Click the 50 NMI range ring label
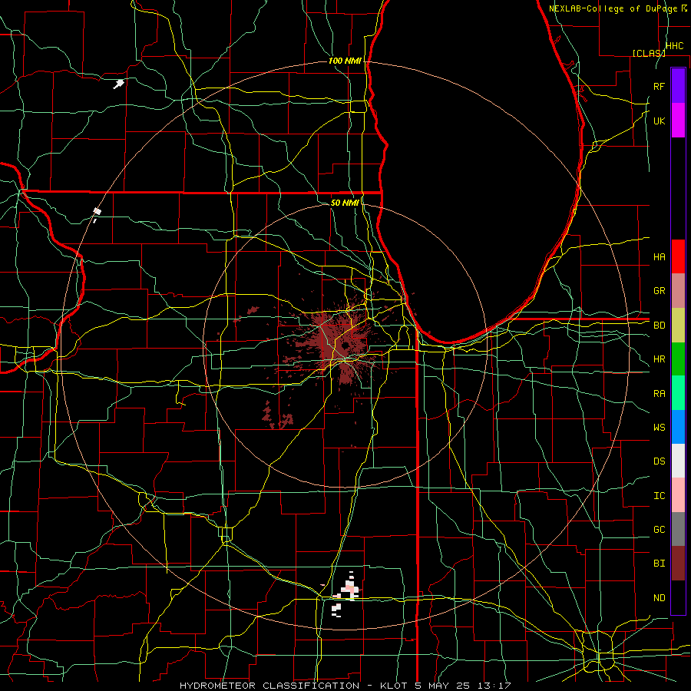The image size is (691, 691). tap(345, 203)
